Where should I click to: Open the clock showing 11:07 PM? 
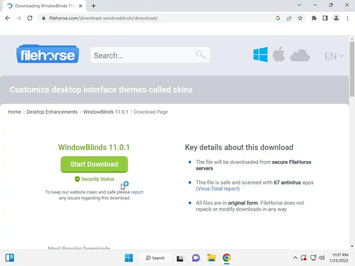pos(339,258)
